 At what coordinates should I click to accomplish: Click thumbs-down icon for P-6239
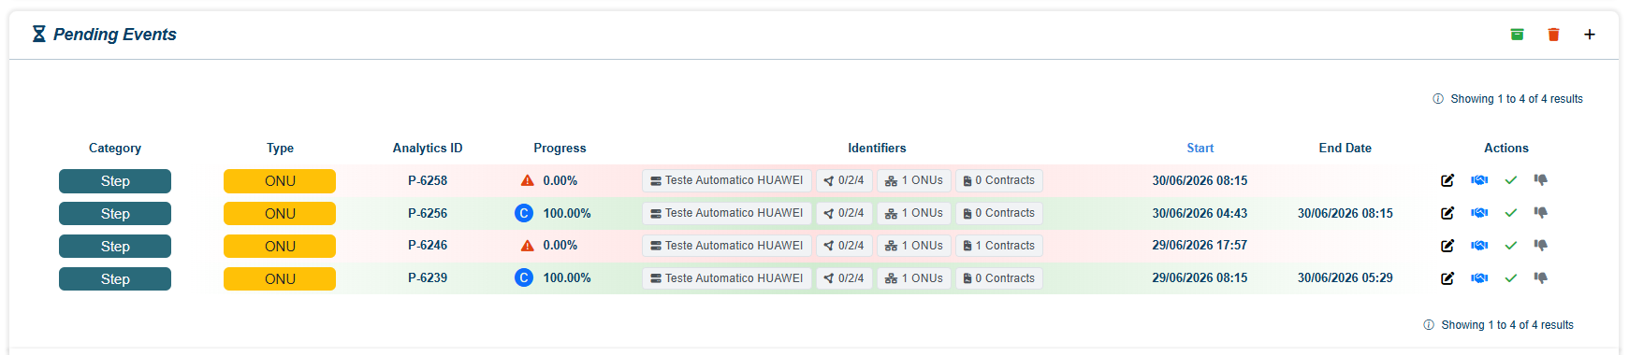[x=1540, y=278]
